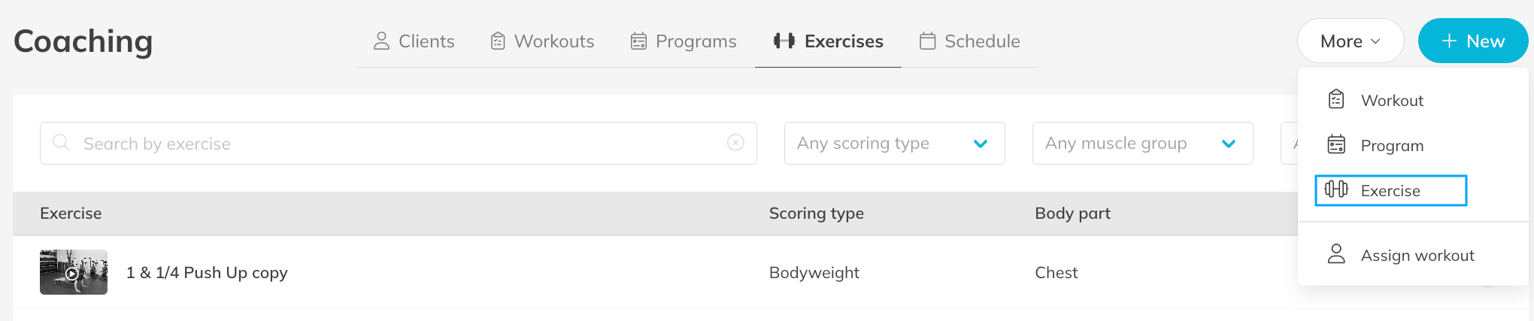Select Assign workout menu option
The height and width of the screenshot is (321, 1534).
[1417, 256]
